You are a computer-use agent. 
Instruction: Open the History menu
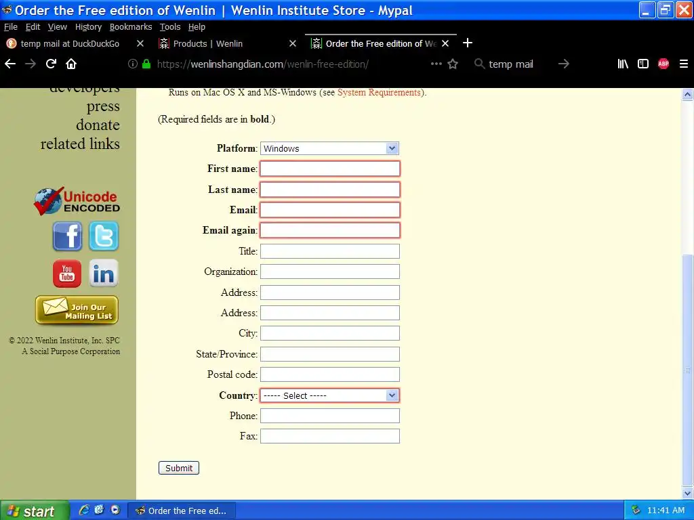[89, 27]
